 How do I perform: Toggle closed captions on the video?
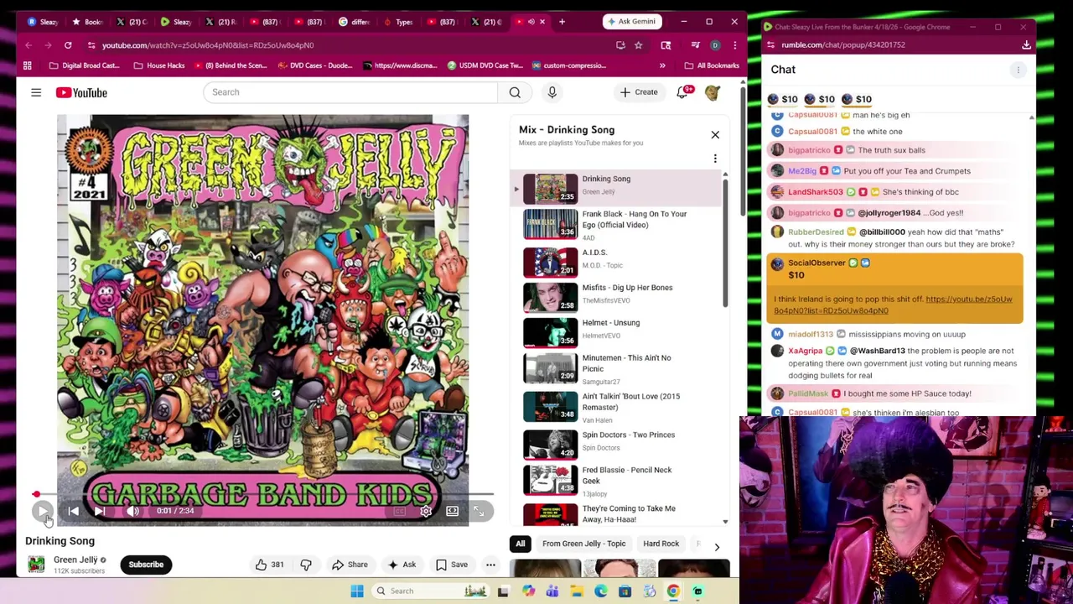click(399, 511)
